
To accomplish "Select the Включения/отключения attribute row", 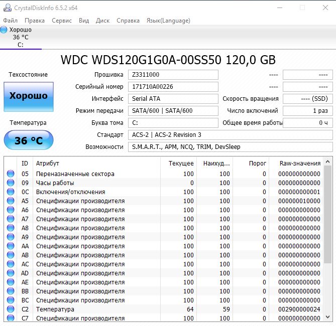I will [164, 192].
